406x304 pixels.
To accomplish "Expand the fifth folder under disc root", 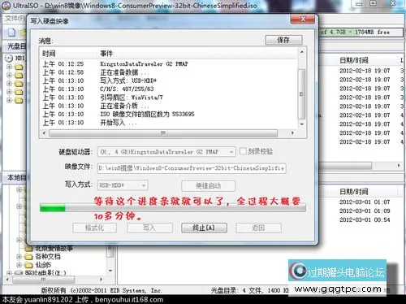I will pyautogui.click(x=9, y=100).
